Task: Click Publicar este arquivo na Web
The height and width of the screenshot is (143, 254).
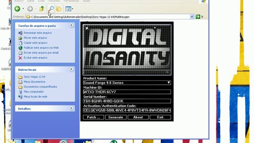Action: [41, 48]
